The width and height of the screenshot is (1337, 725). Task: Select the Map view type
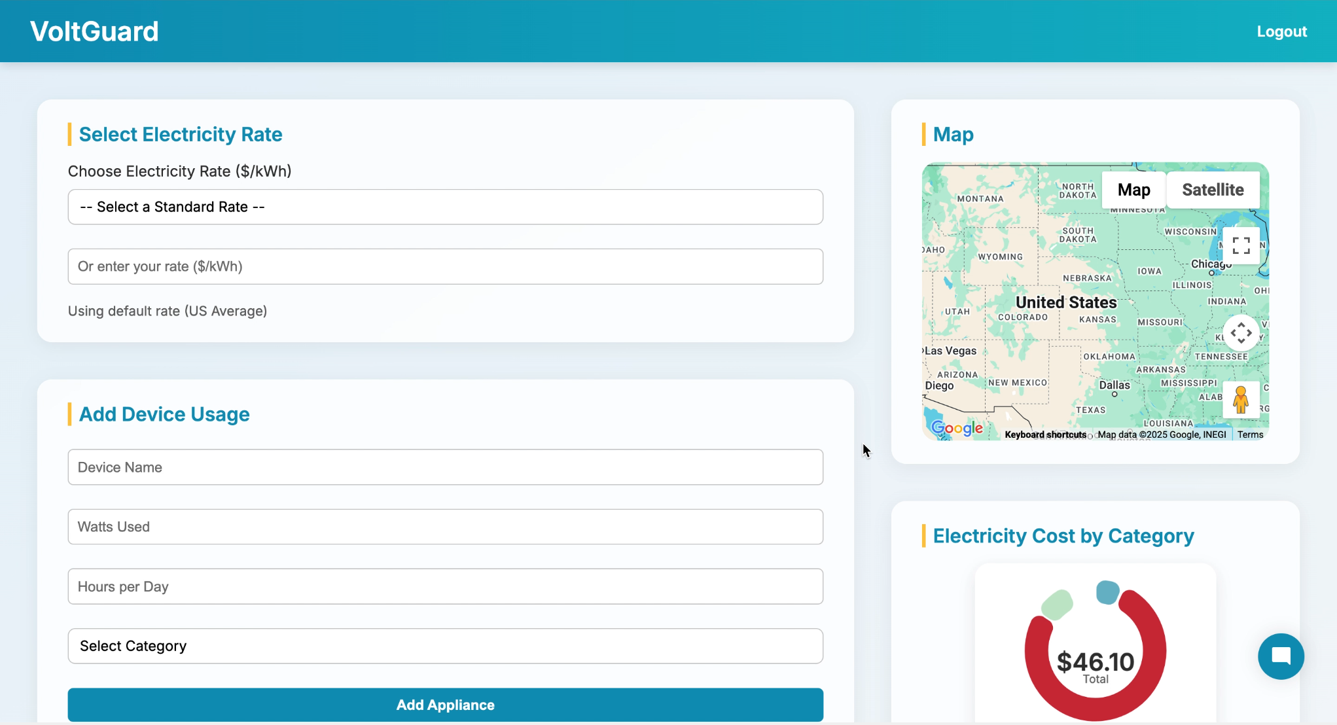coord(1133,190)
